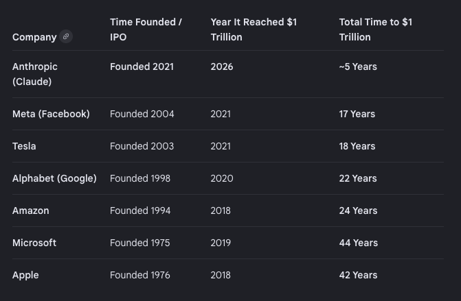Click the Total Time to $1 Trillion header
This screenshot has height=301, width=461.
click(x=376, y=29)
